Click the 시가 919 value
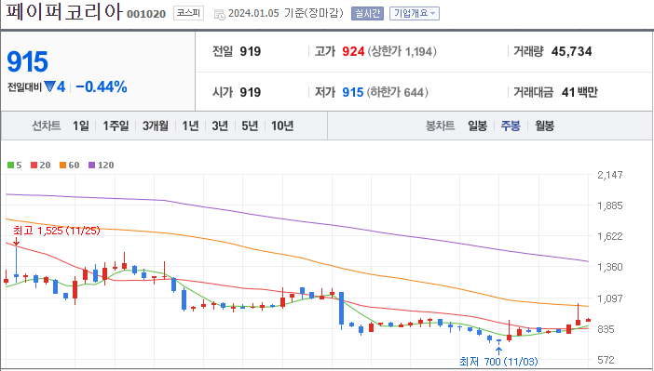This screenshot has height=371, width=654. (251, 92)
